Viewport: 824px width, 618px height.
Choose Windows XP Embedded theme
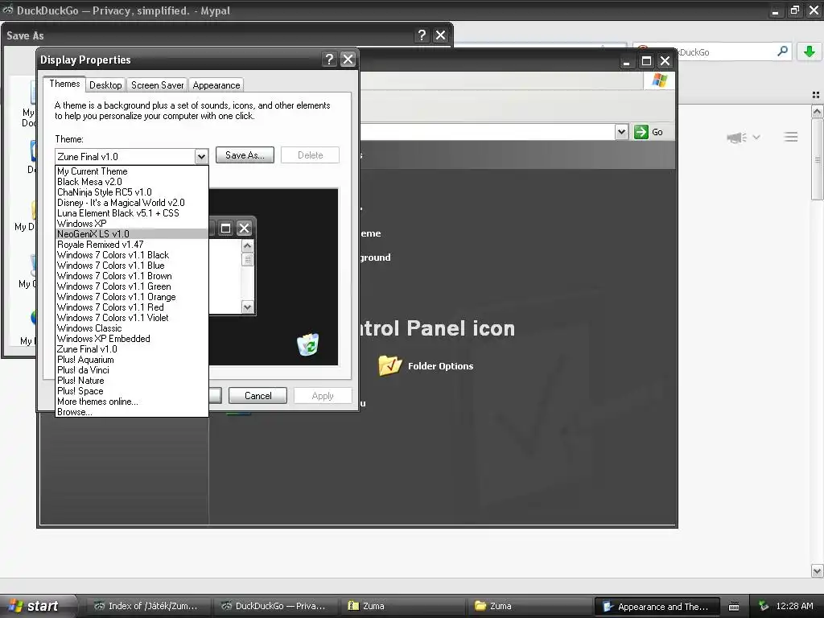coord(131,339)
